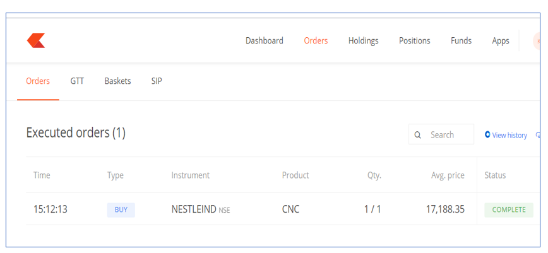Select Orders in top navigation
548x253 pixels.
tap(316, 40)
